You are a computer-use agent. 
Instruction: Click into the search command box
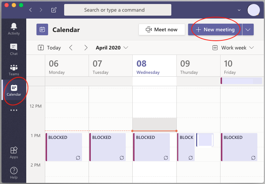coord(118,10)
